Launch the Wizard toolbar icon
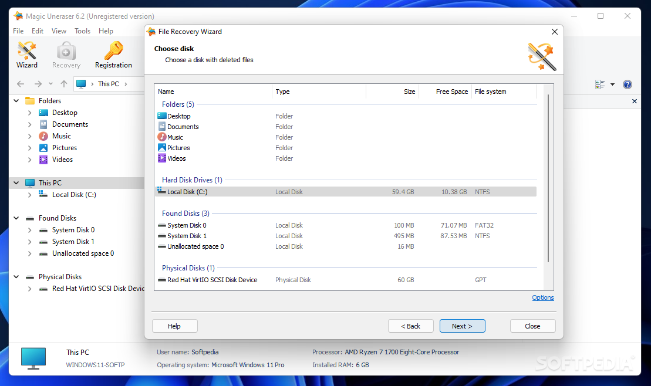The image size is (651, 386). [27, 55]
